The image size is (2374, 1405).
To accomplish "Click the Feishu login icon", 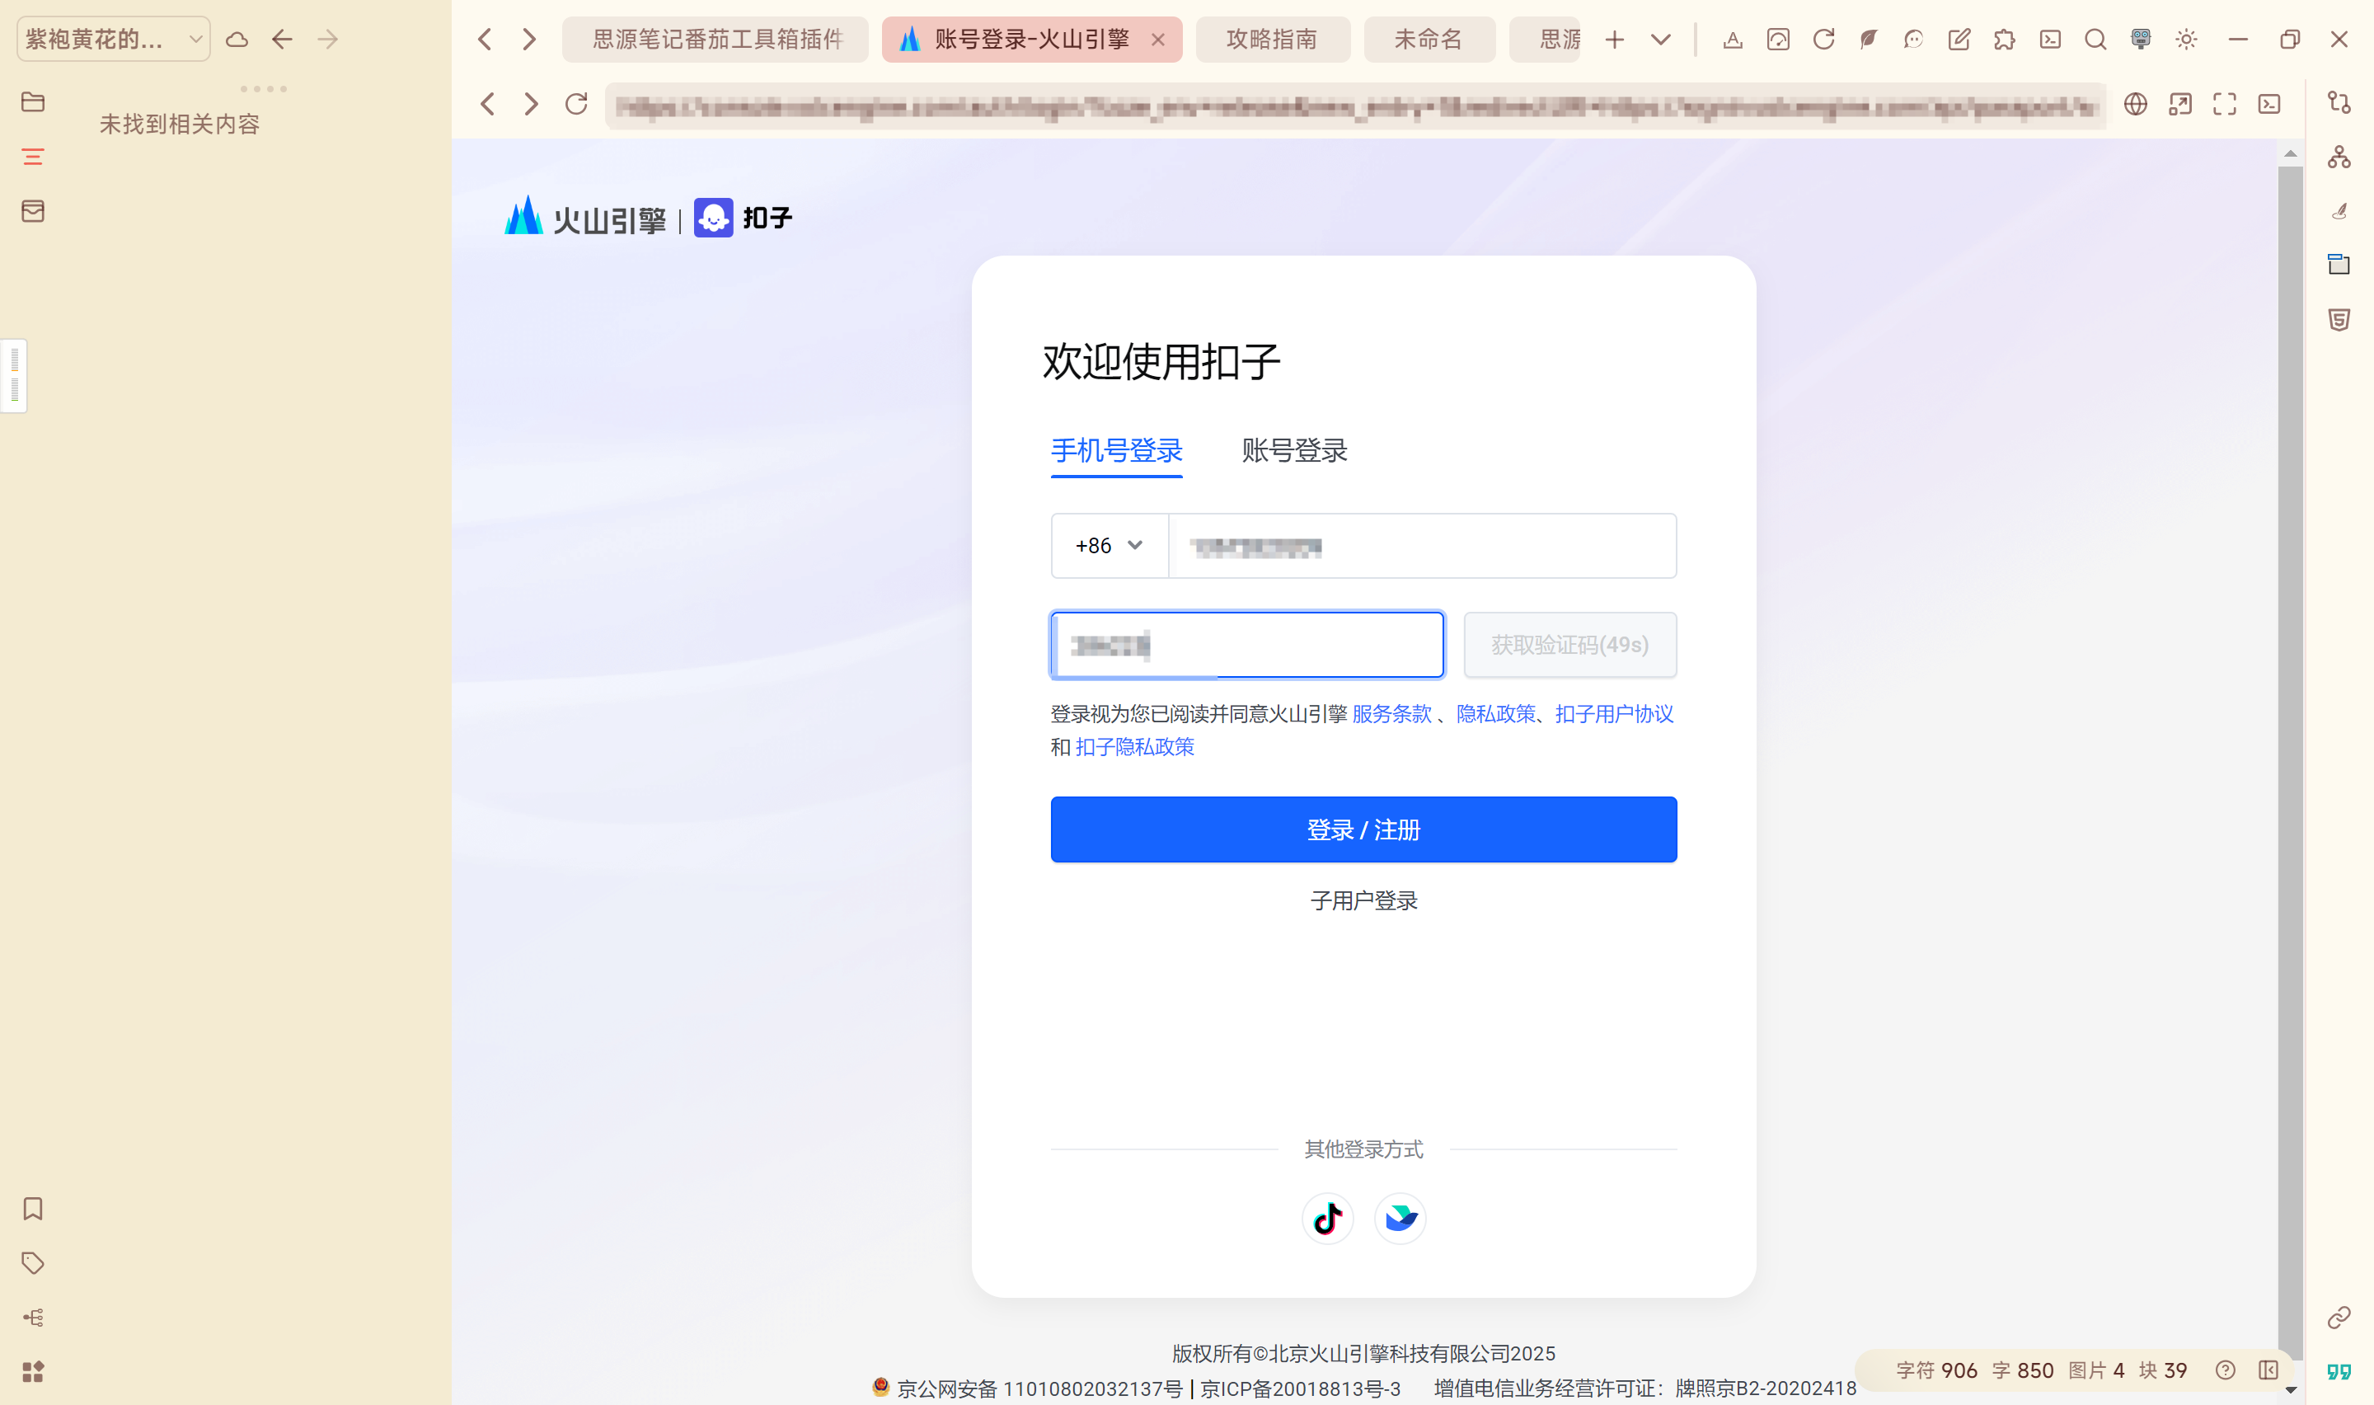I will [1400, 1218].
